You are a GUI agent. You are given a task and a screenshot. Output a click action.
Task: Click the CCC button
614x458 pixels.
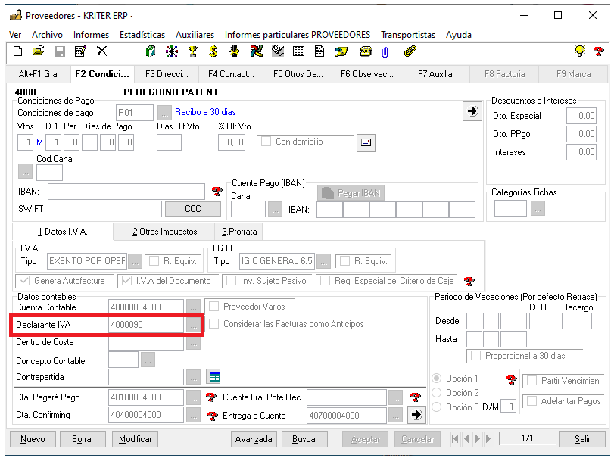point(192,209)
